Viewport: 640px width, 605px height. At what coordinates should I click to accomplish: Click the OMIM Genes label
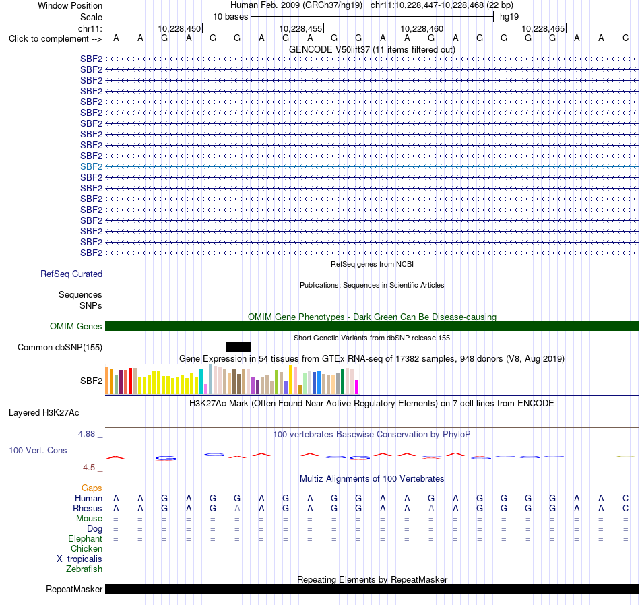tap(75, 326)
